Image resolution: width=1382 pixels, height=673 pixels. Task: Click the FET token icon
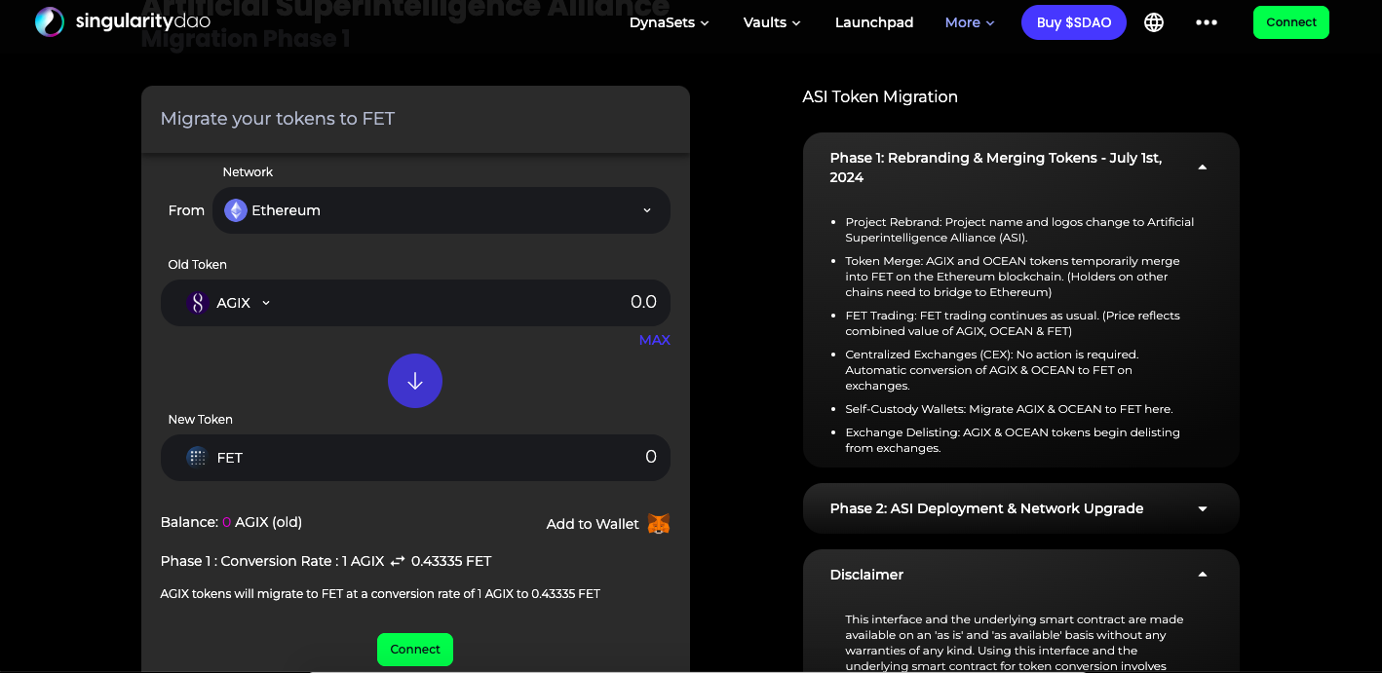pyautogui.click(x=197, y=457)
